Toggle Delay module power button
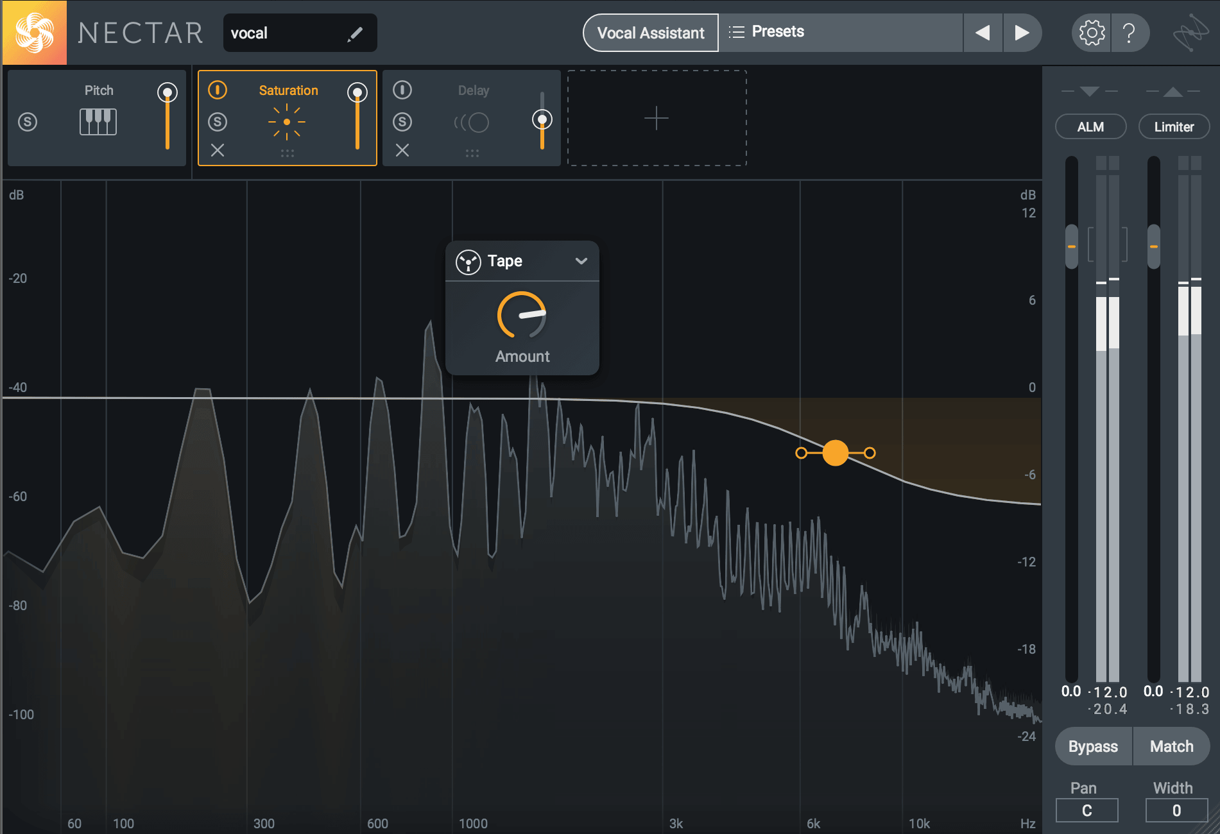Image resolution: width=1220 pixels, height=834 pixels. pyautogui.click(x=402, y=90)
